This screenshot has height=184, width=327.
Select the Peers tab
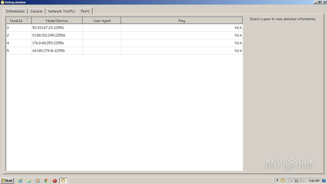[85, 11]
